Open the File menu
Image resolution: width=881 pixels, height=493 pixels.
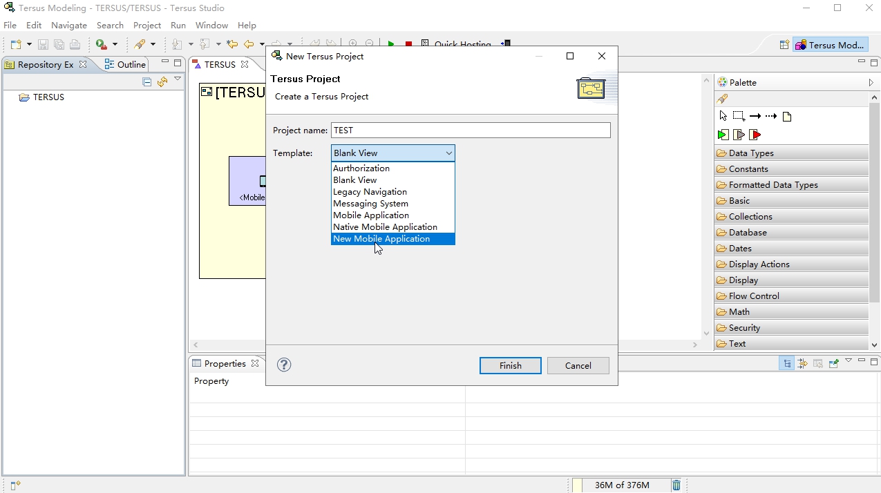click(10, 25)
